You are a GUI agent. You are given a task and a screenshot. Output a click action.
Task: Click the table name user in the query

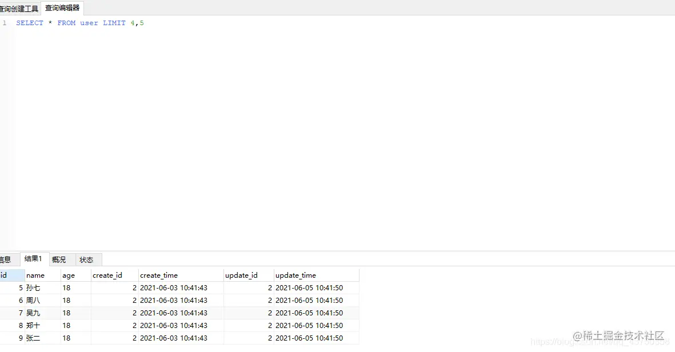point(89,23)
